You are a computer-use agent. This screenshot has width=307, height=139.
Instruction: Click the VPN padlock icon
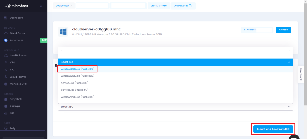coord(6,63)
